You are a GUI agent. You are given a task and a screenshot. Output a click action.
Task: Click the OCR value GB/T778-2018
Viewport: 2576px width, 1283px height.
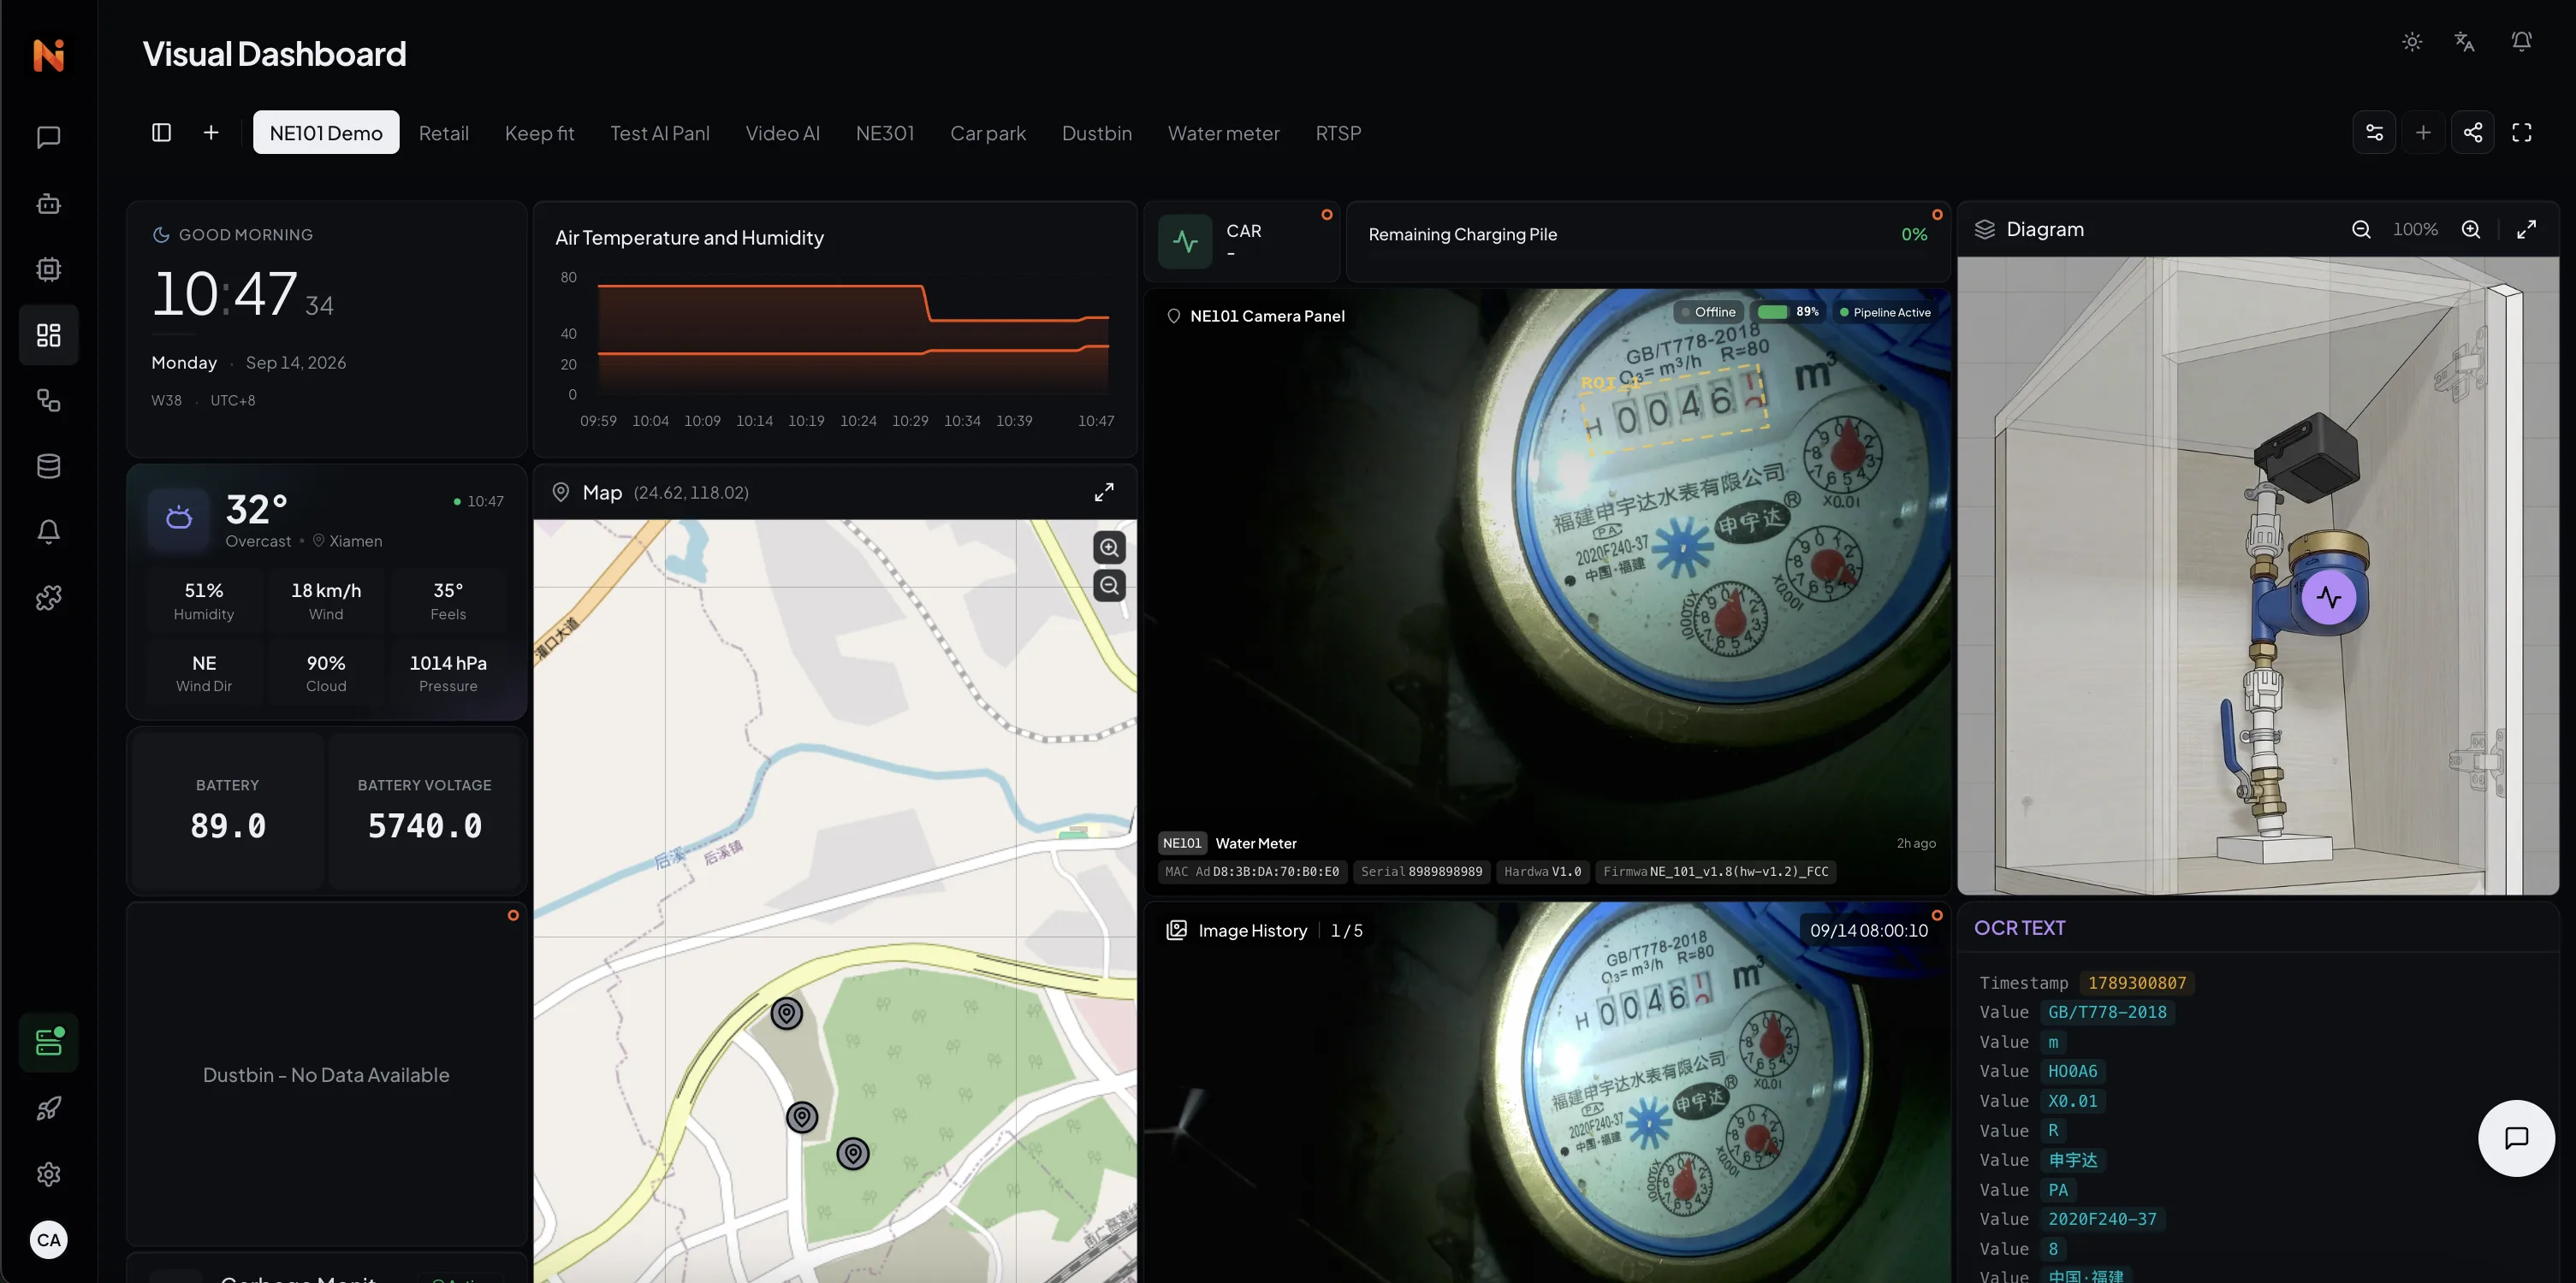[2107, 1012]
